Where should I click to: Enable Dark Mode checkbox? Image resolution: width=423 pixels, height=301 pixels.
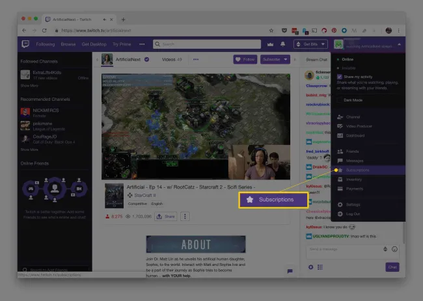point(340,100)
